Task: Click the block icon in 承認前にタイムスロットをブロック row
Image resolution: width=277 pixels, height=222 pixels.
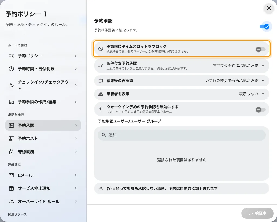Action: [x=101, y=49]
